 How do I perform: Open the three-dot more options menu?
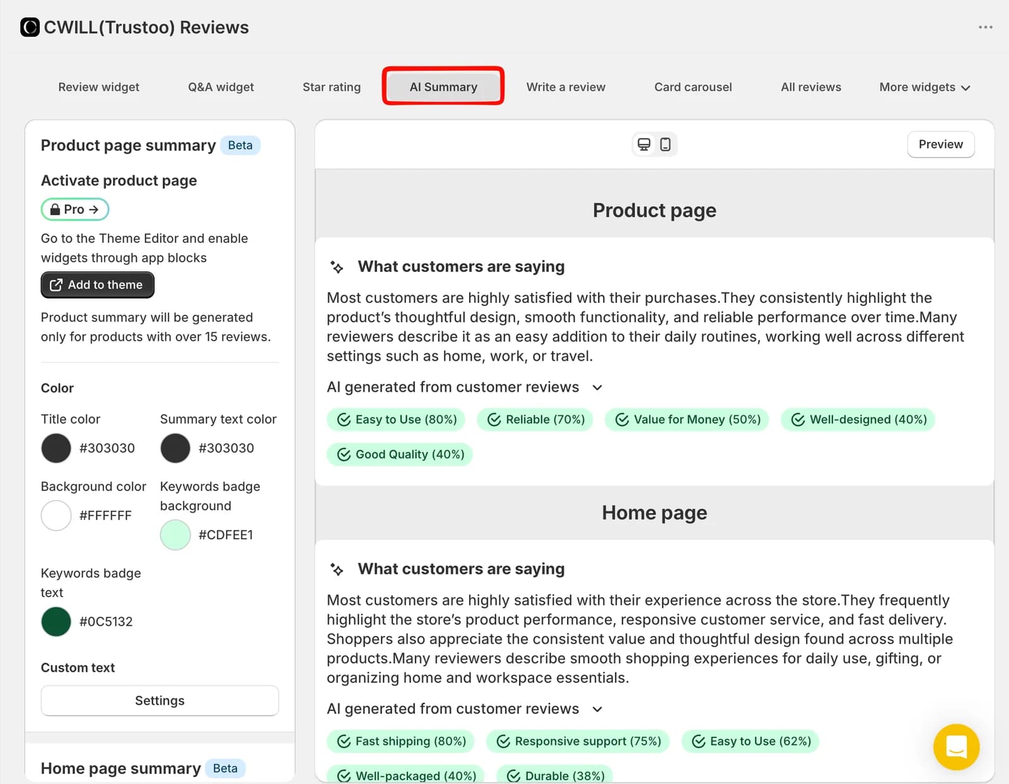click(985, 27)
